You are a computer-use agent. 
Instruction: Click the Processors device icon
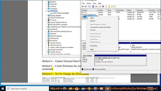click(49, 40)
